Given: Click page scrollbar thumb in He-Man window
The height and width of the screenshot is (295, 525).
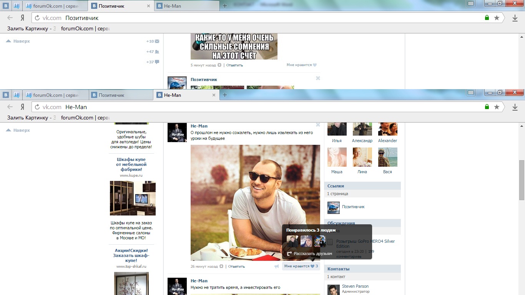Looking at the screenshot, I should [x=522, y=180].
